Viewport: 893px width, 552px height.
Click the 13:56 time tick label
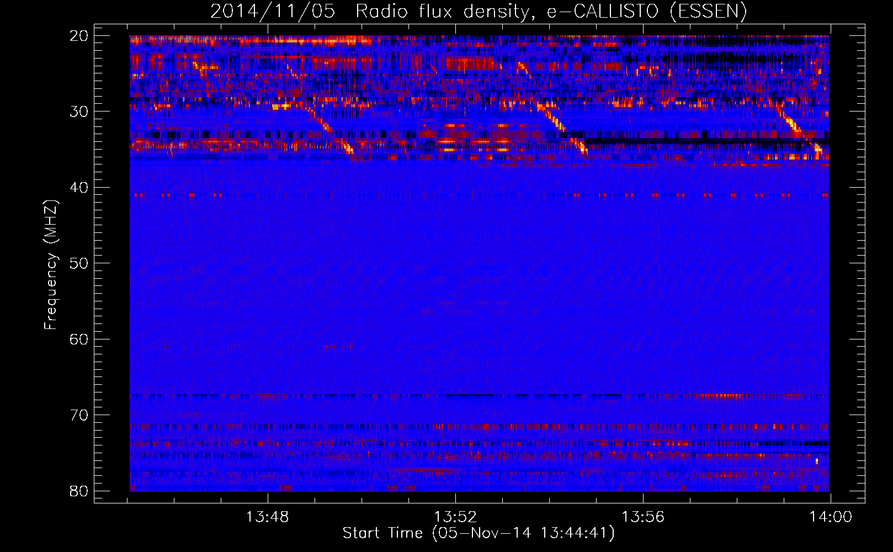click(x=643, y=517)
